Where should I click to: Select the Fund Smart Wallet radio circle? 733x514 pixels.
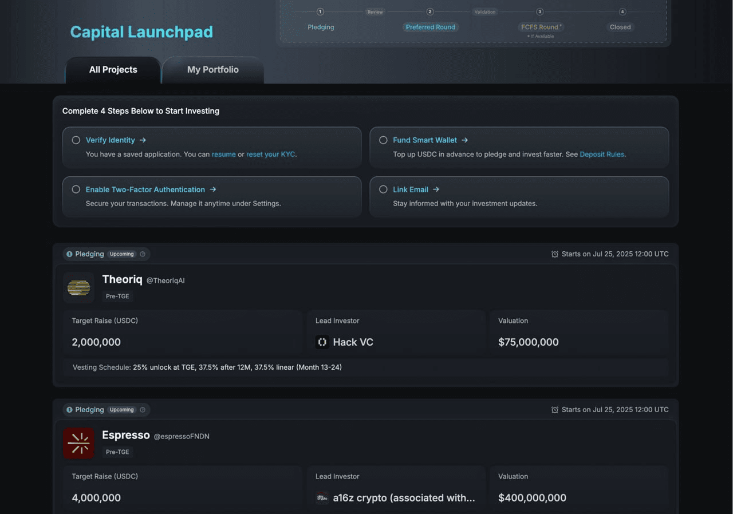pos(383,140)
